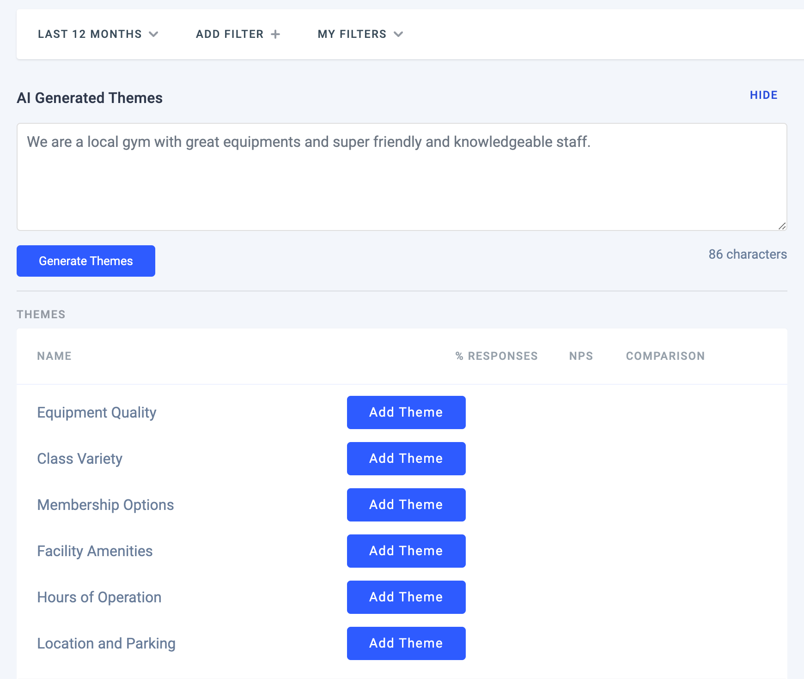
Task: Add the Membership Options theme
Action: (x=406, y=505)
